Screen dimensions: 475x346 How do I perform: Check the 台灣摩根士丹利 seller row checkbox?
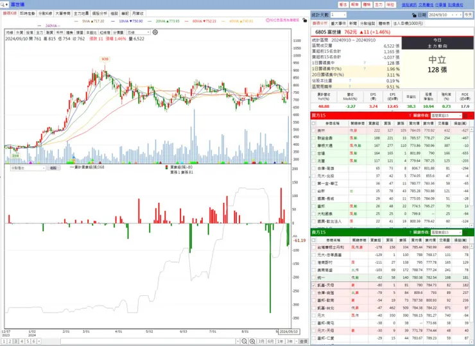point(314,248)
